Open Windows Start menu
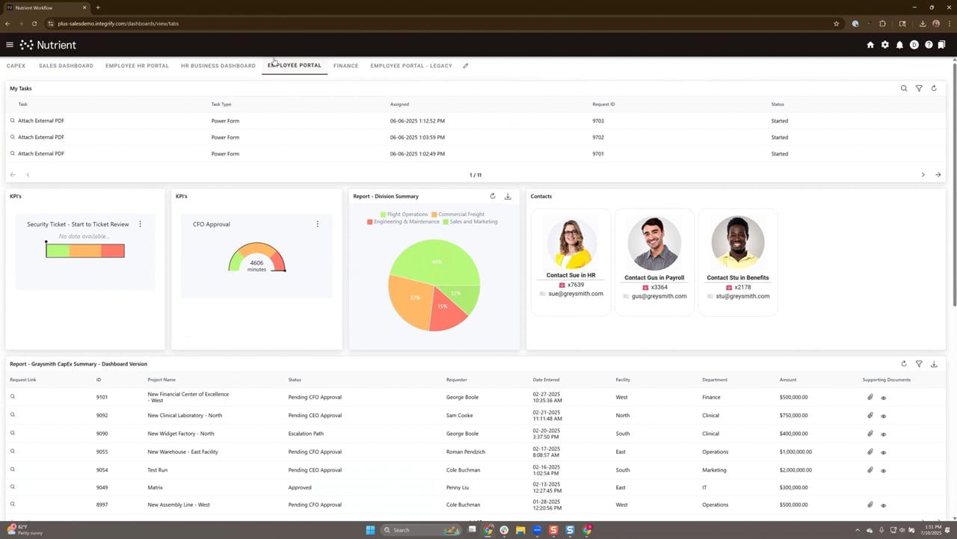 pyautogui.click(x=370, y=530)
